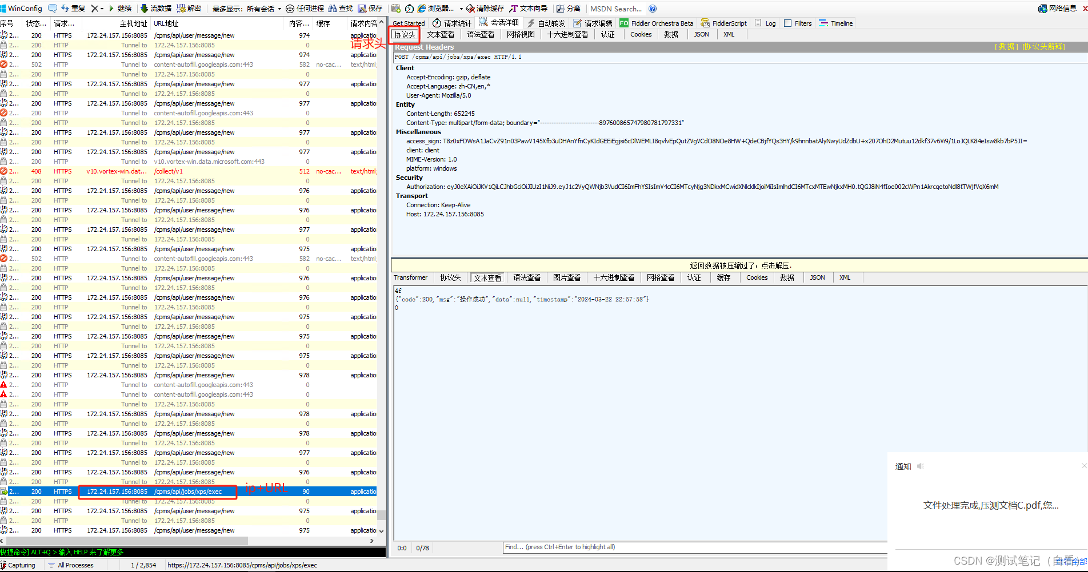Switch to the 自动转发 AutoResponder tab
Image resolution: width=1088 pixels, height=572 pixels.
[546, 23]
